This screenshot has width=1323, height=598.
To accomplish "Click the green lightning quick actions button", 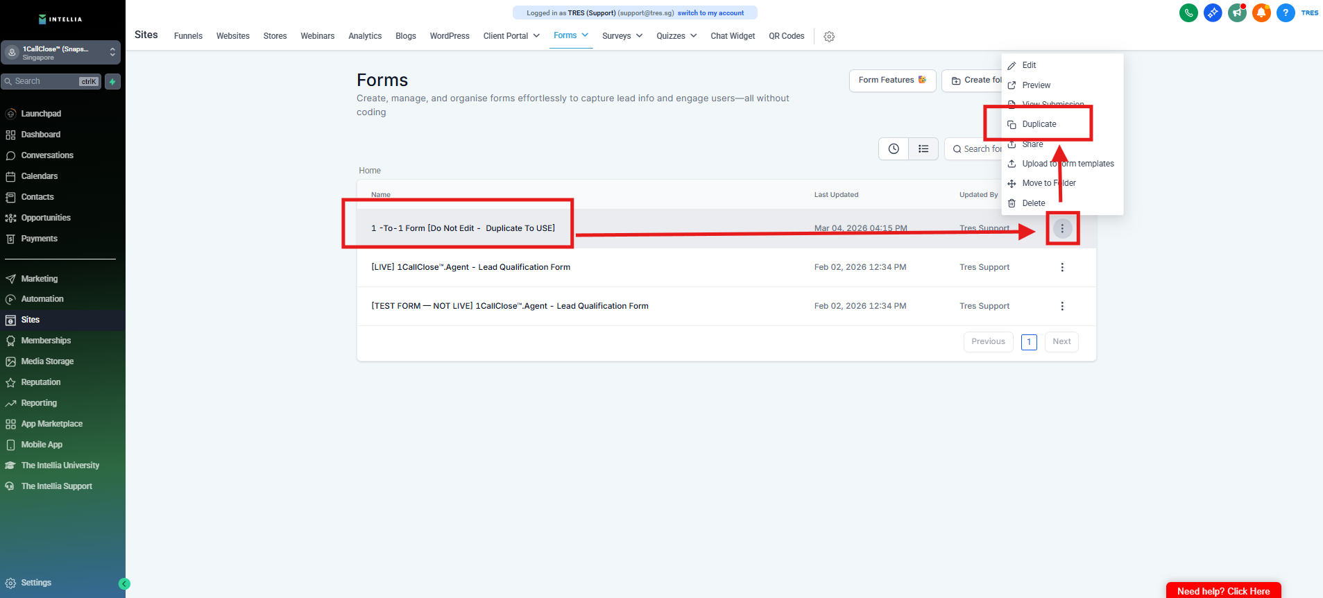I will point(112,82).
